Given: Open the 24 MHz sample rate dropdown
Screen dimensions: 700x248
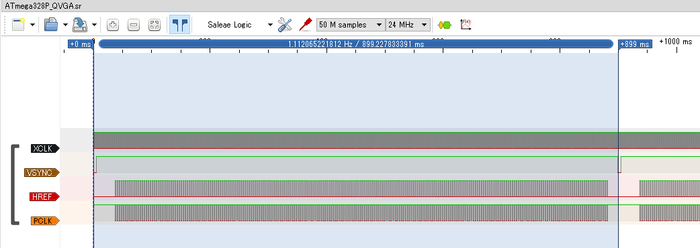Looking at the screenshot, I should point(408,25).
